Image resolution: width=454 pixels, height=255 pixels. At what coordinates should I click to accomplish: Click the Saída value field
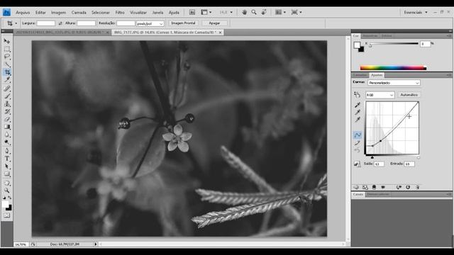[x=379, y=164]
